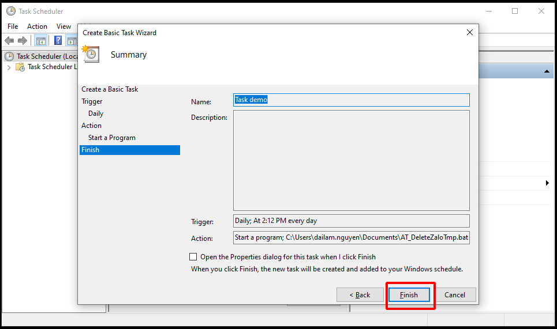The width and height of the screenshot is (557, 329).
Task: Click the Forward arrow toolbar icon
Action: [x=23, y=40]
